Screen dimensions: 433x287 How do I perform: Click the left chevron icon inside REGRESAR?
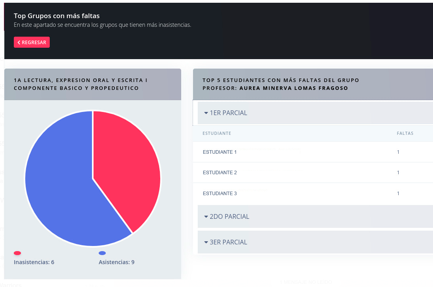pos(19,43)
